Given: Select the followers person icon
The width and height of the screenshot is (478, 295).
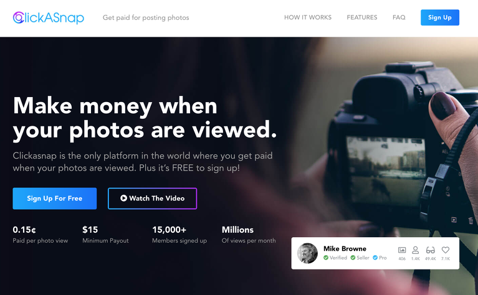Looking at the screenshot, I should click(415, 250).
